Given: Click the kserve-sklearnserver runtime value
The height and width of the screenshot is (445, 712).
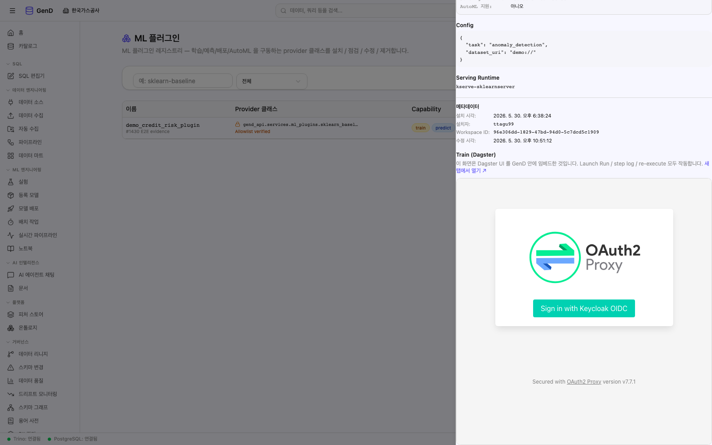Looking at the screenshot, I should [485, 87].
